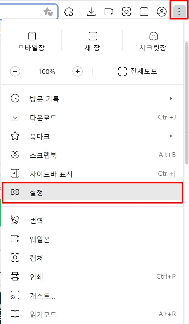The image size is (189, 324).
Task: Click the profile account icon in toolbar
Action: click(161, 12)
